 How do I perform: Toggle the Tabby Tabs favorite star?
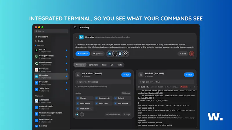(x=66, y=89)
